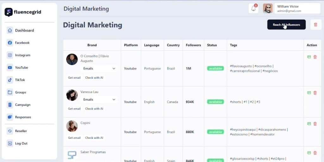Click O Conselho profile picture

pos(72,59)
